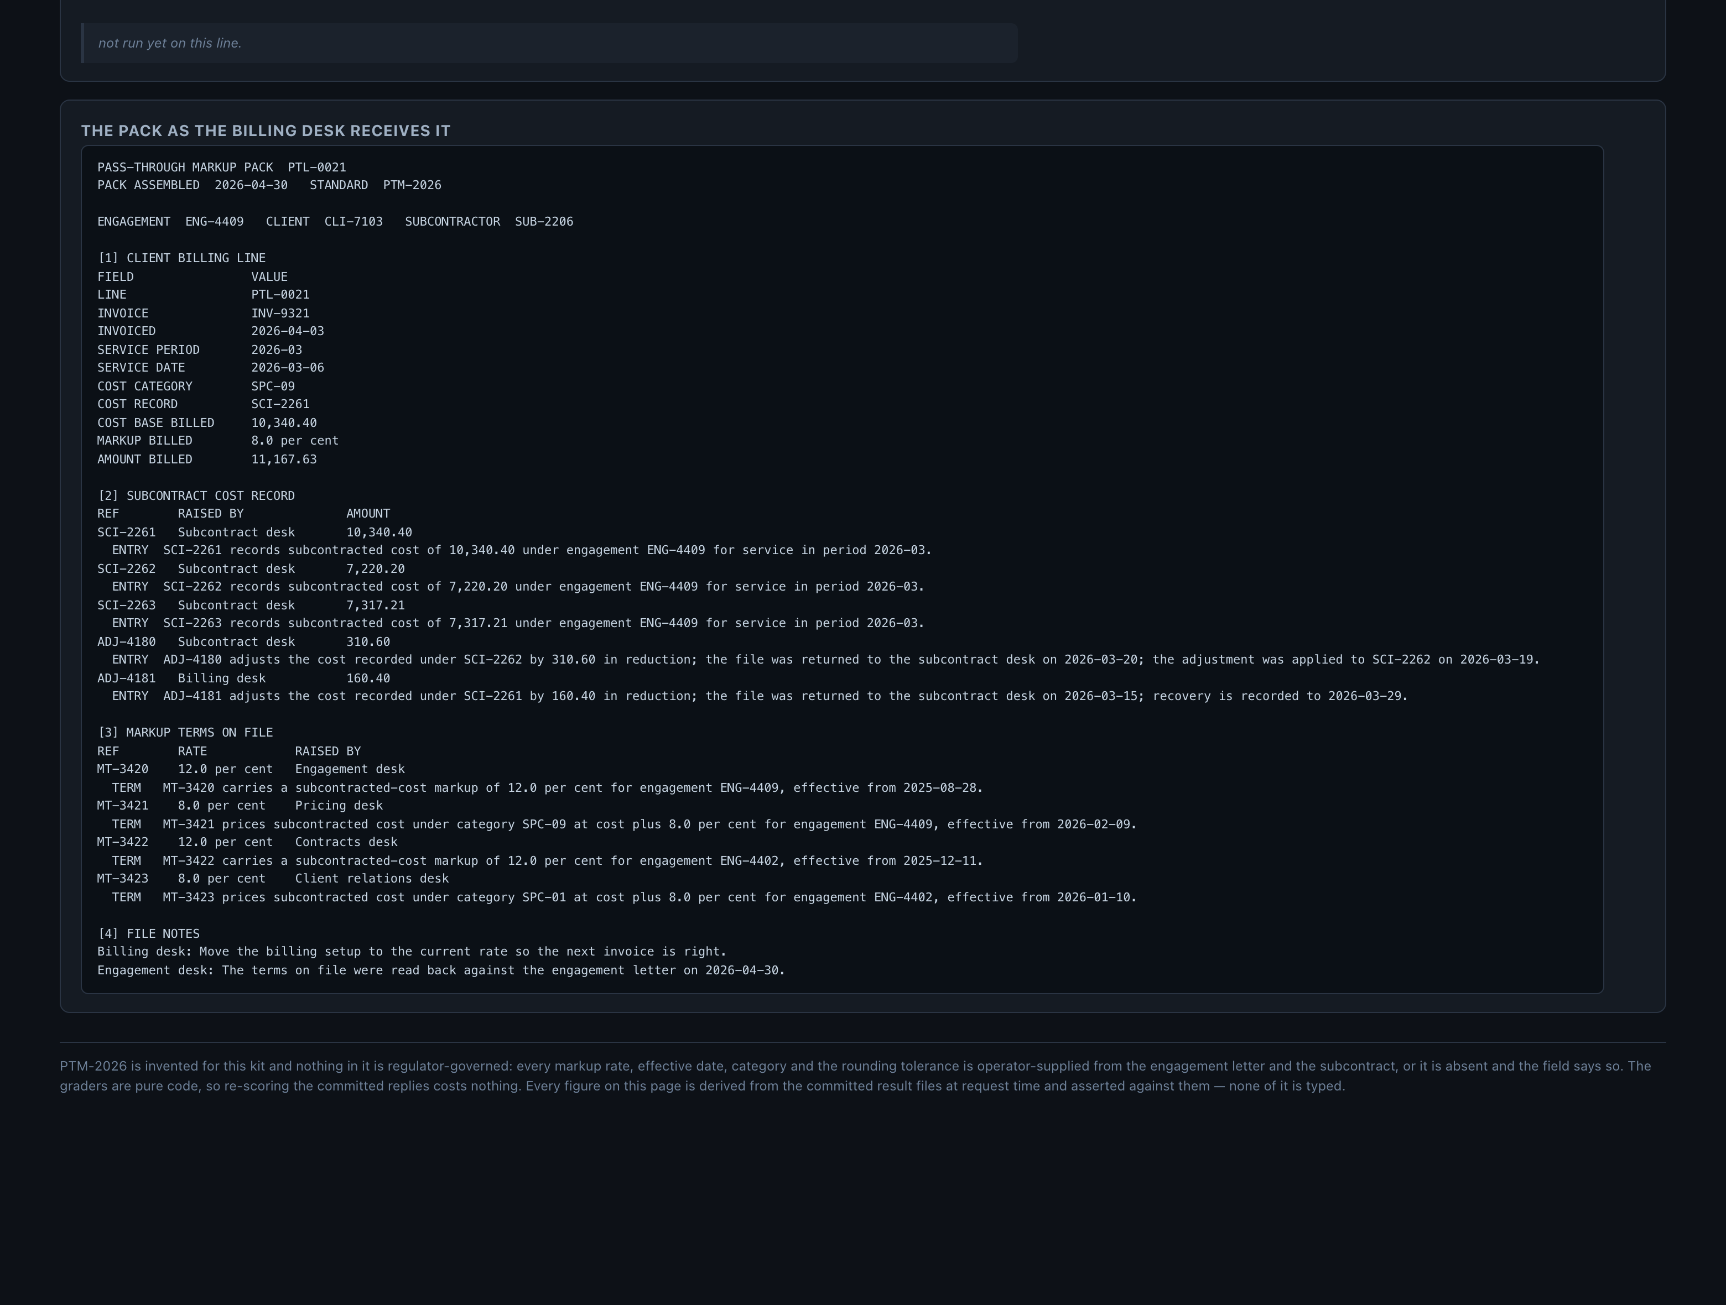
Task: Select the PACK ASSEMBLED 2026-04-30 line
Action: pyautogui.click(x=269, y=185)
